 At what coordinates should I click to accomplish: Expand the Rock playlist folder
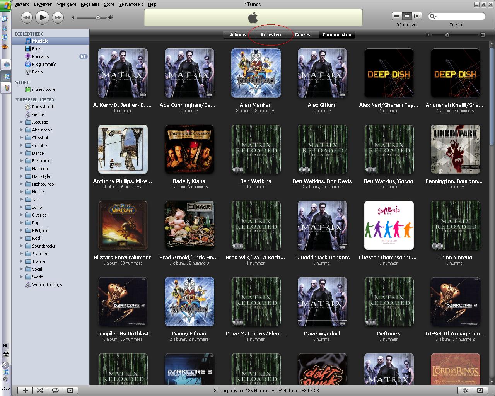point(22,238)
